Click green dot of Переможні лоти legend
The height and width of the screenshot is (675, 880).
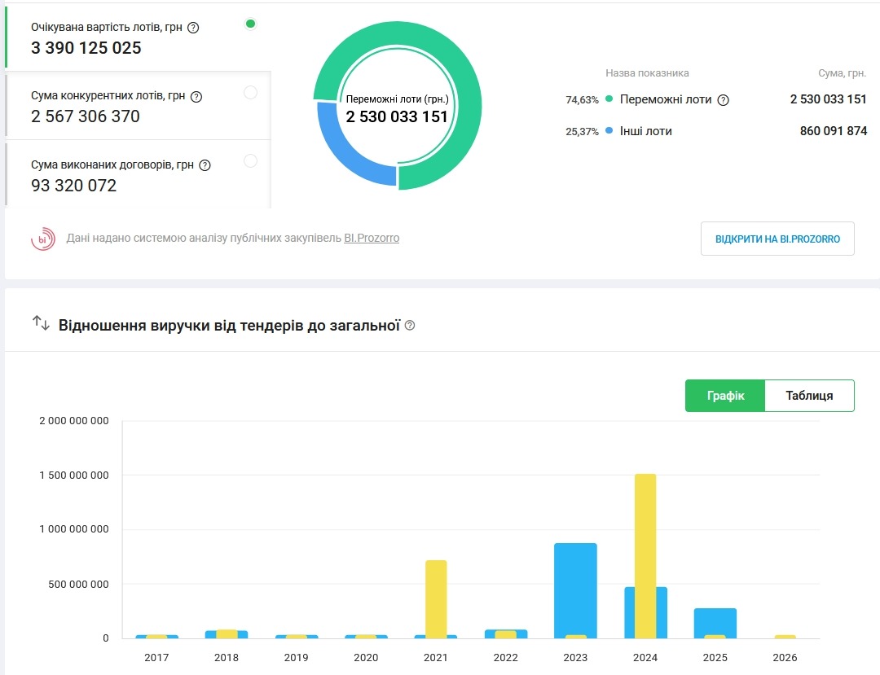tap(609, 99)
